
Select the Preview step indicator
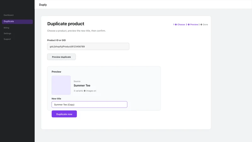point(192,25)
